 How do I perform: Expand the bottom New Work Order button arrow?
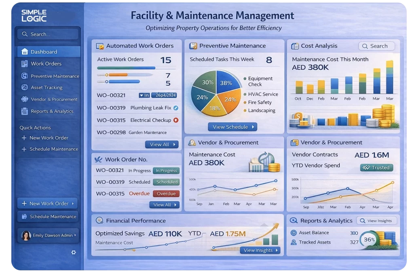point(73,204)
